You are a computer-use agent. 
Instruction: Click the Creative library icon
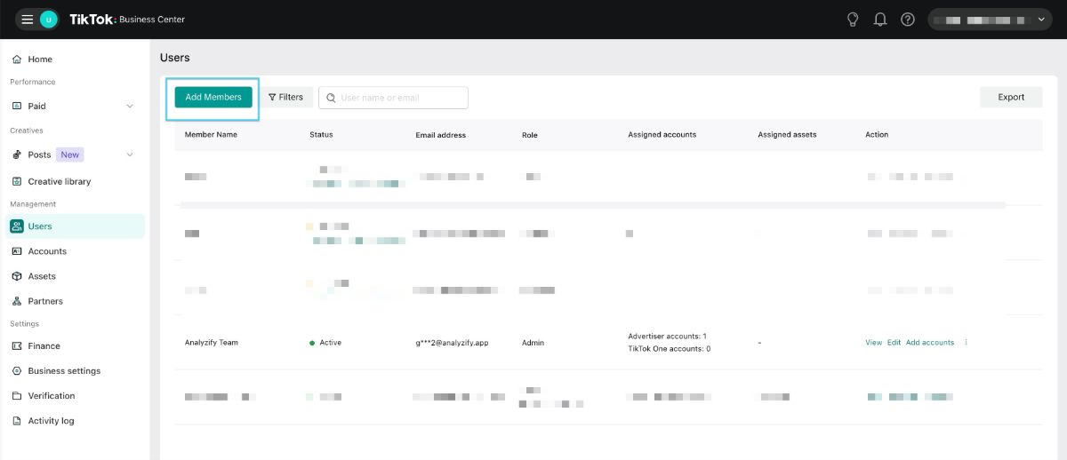click(17, 181)
